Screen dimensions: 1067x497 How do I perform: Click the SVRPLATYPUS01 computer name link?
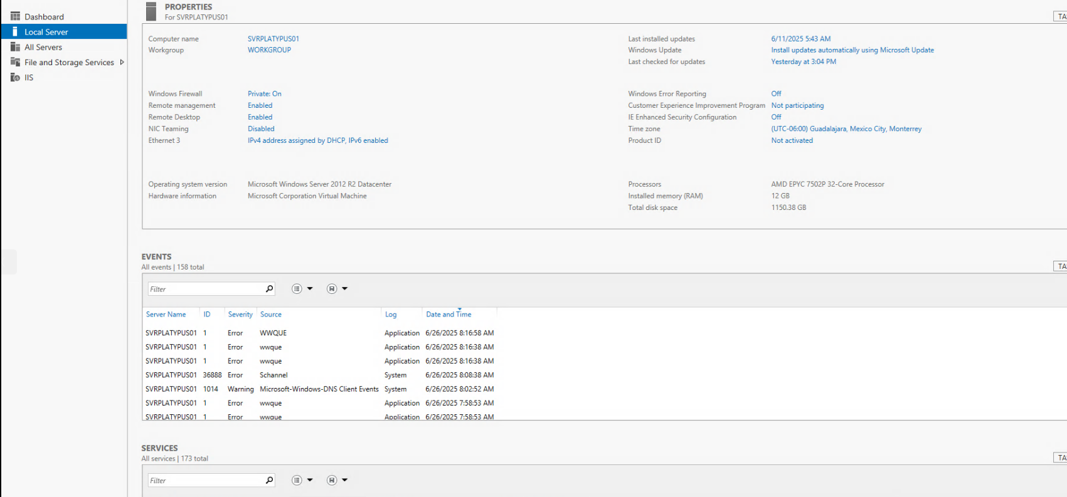273,39
